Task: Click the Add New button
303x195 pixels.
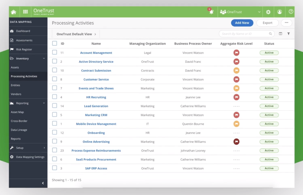Action: pyautogui.click(x=242, y=23)
